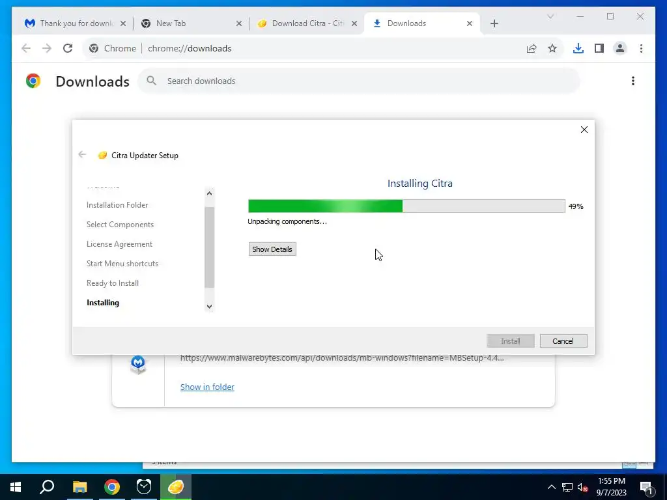Open the Downloads page more-actions menu
This screenshot has height=500, width=667.
633,81
